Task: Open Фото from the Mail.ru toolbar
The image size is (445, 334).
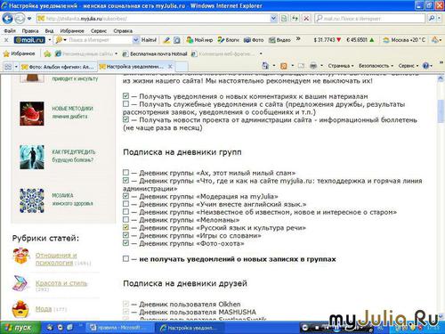Action: point(254,40)
